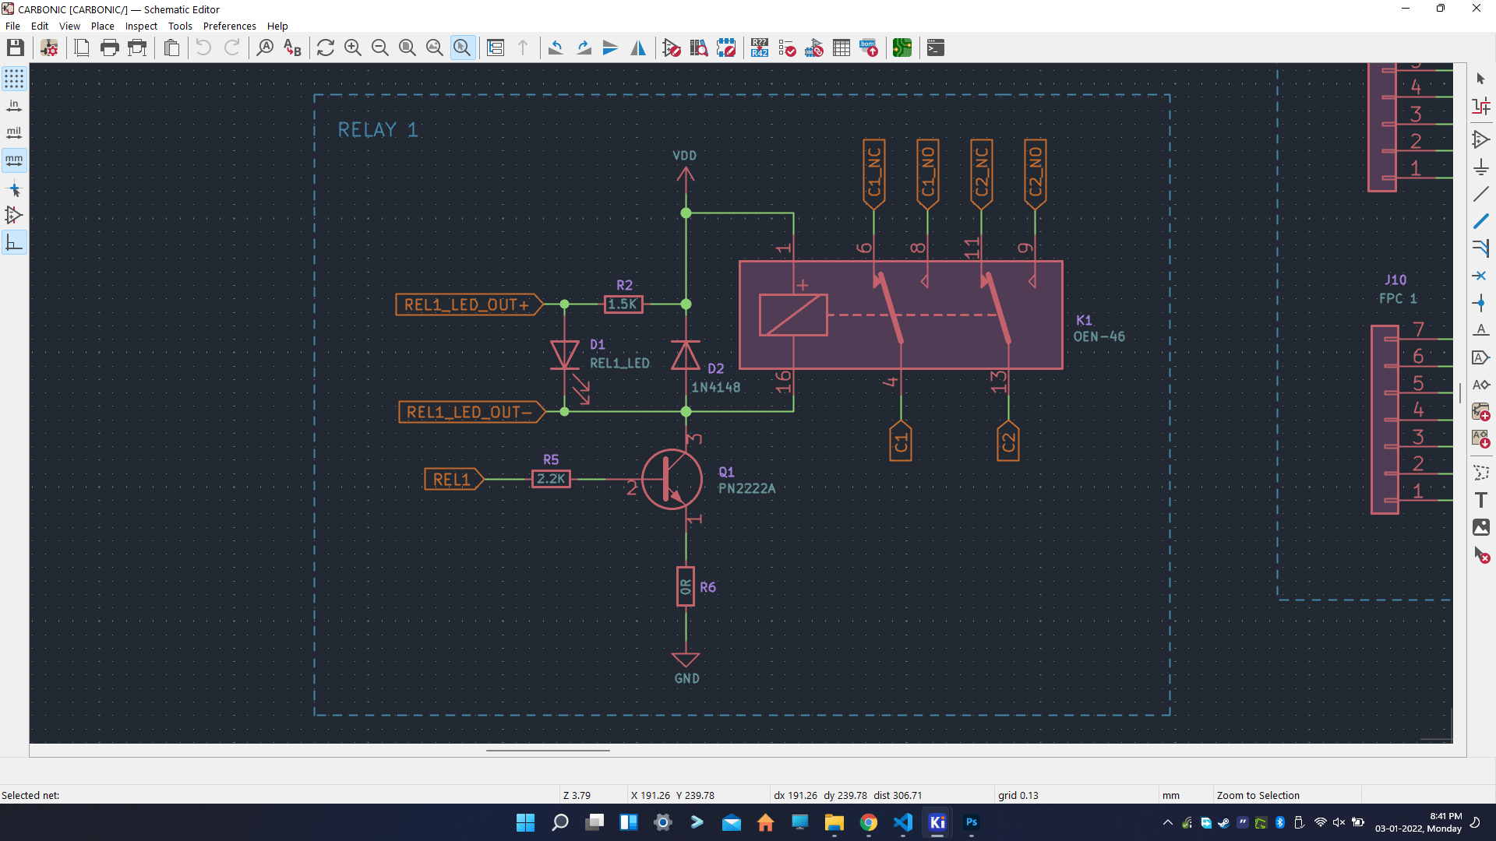
Task: Run the Electrical Rules Checker
Action: pos(787,48)
